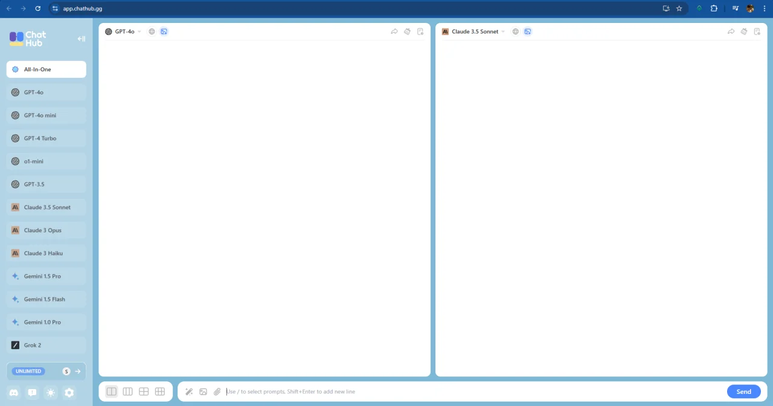Open the feedback icon in sidebar footer
The image size is (773, 406).
click(32, 393)
